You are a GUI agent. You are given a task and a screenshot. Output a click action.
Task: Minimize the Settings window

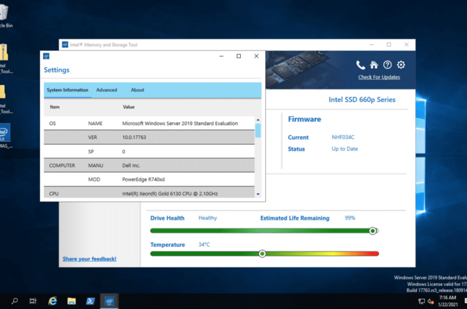point(222,56)
